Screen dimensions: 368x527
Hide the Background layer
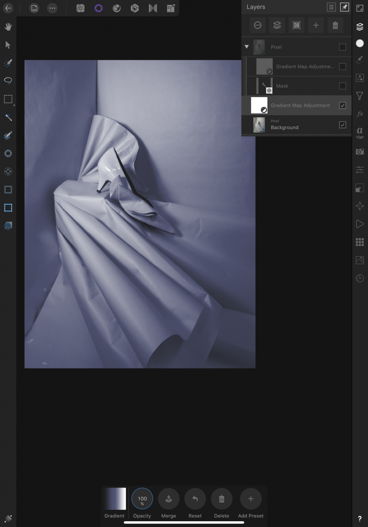pyautogui.click(x=343, y=125)
